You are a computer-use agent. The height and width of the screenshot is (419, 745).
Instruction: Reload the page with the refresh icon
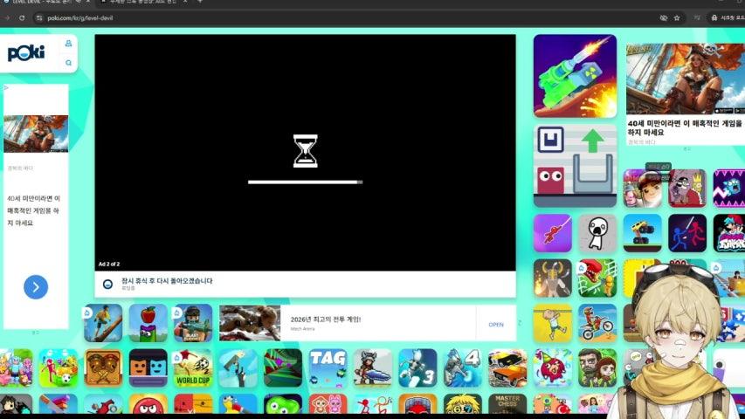pos(22,18)
